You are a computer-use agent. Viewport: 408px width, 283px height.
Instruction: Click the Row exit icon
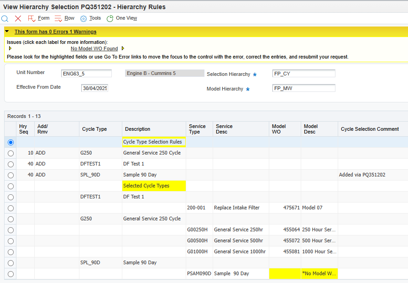click(58, 18)
